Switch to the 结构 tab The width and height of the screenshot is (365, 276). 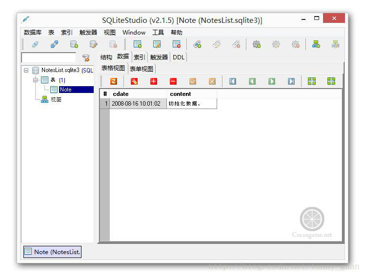pos(106,57)
